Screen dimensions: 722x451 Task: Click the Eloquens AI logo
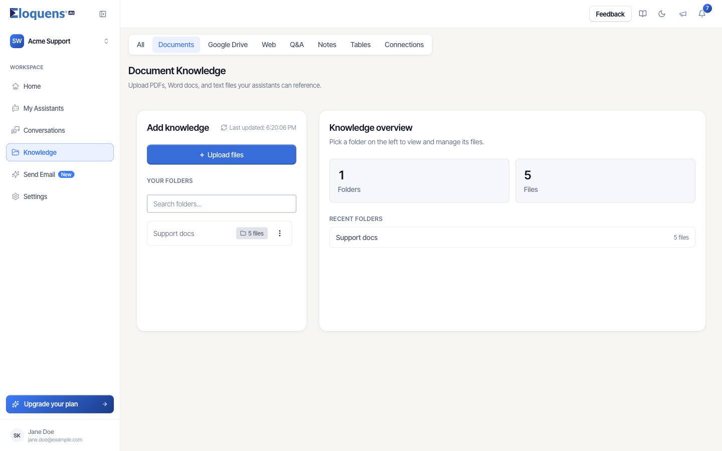42,14
